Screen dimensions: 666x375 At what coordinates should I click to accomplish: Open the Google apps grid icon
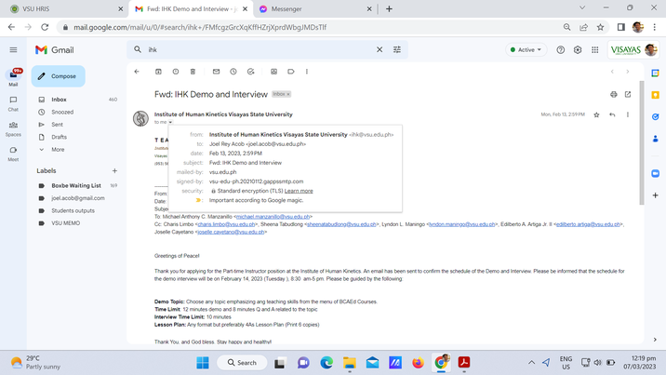[x=594, y=50]
